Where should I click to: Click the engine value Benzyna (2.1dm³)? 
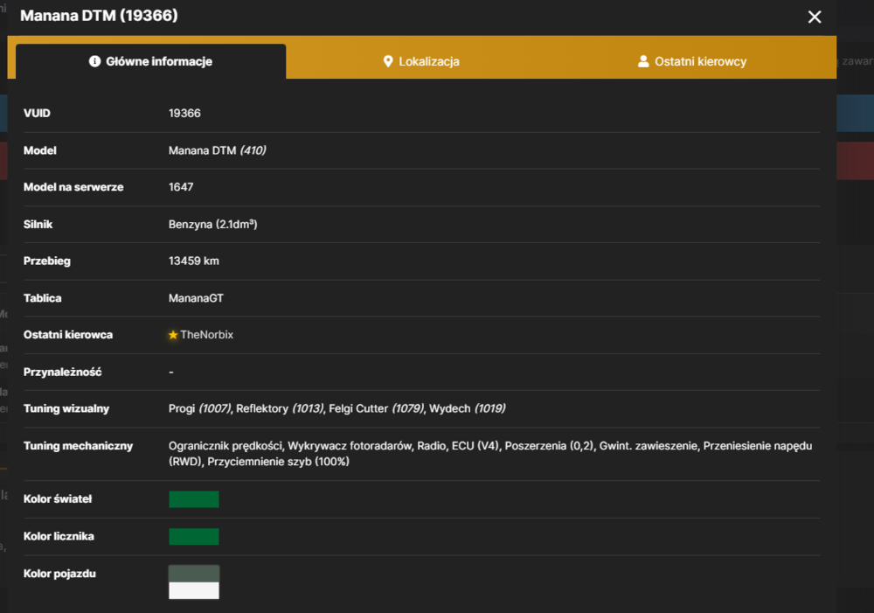(213, 224)
